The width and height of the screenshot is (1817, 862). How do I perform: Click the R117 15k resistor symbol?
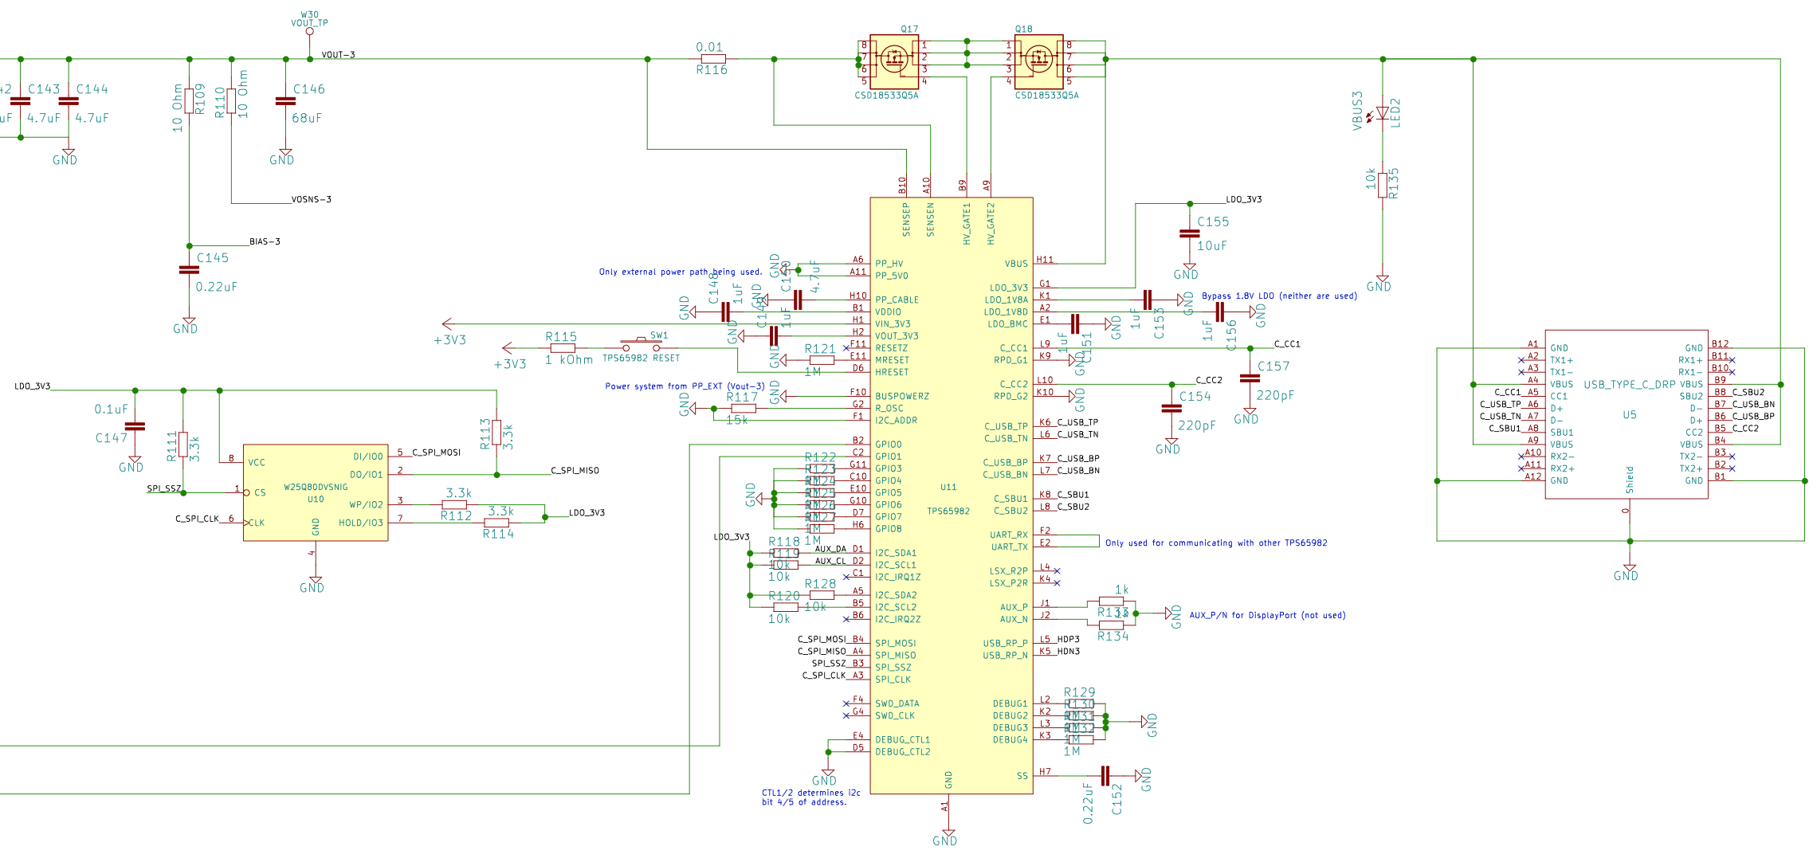coord(744,409)
